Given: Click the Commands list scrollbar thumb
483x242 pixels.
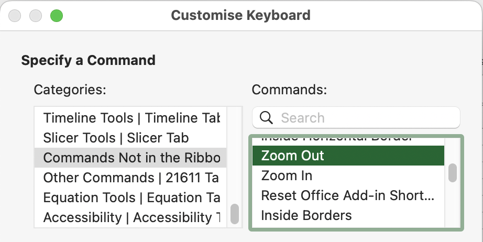Looking at the screenshot, I should coord(452,173).
